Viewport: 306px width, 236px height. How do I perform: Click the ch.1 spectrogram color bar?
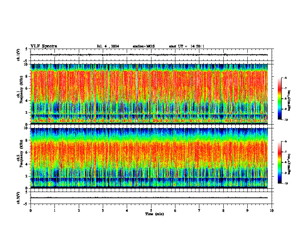280,99
